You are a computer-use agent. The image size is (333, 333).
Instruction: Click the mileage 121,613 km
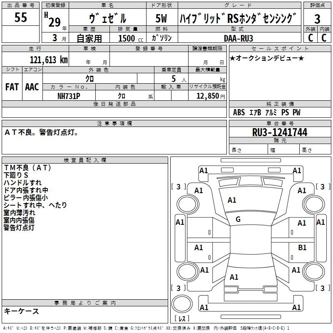tap(49, 60)
